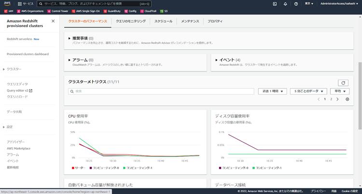This screenshot has height=194, width=362.
Task: Switch to クエリのモニタリング tab
Action: (131, 21)
